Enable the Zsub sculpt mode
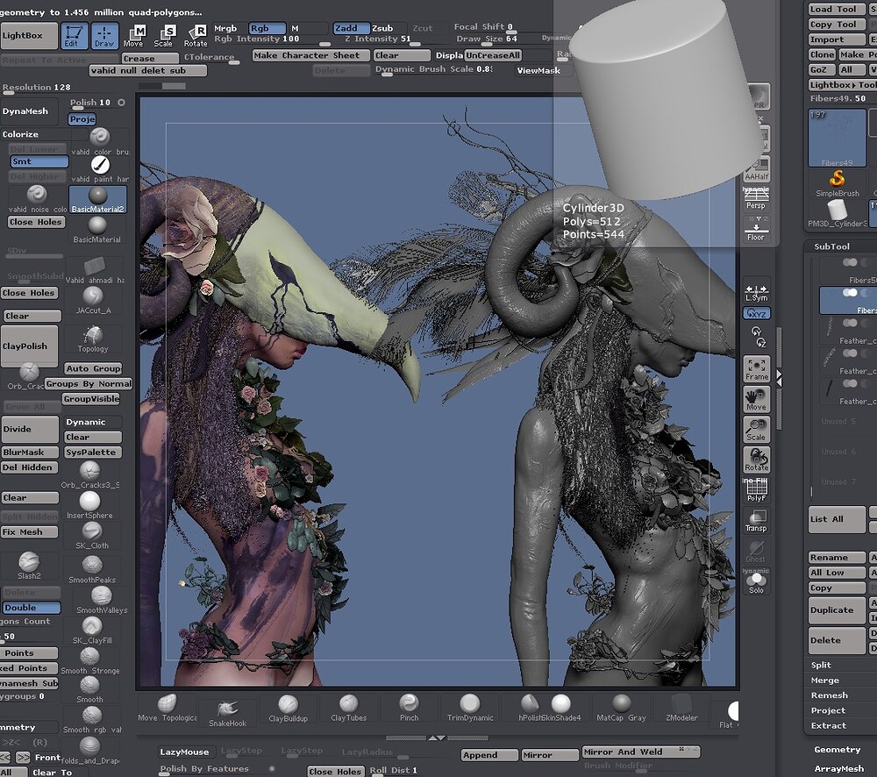The height and width of the screenshot is (777, 877). pos(382,28)
